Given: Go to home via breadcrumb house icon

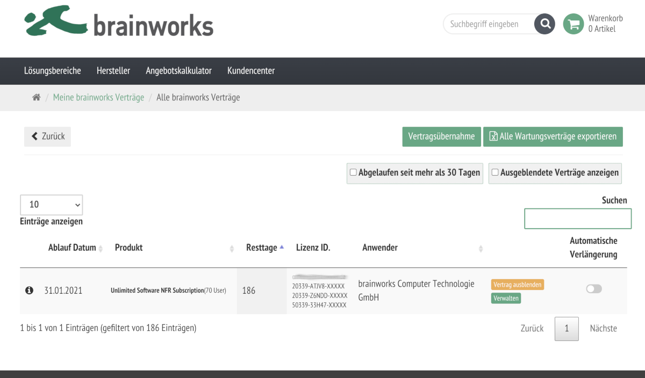Looking at the screenshot, I should (x=37, y=98).
